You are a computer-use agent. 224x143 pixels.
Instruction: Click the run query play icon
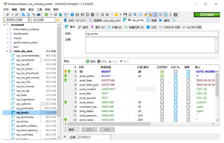(108, 15)
